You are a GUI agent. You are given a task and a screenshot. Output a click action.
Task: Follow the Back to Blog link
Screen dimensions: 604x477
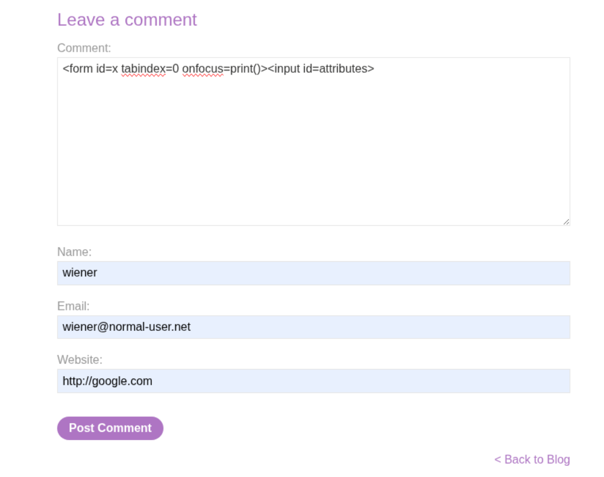[532, 459]
